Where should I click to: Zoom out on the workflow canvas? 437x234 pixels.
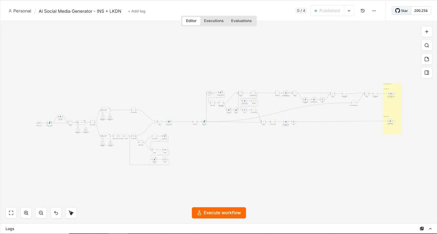pos(41,213)
